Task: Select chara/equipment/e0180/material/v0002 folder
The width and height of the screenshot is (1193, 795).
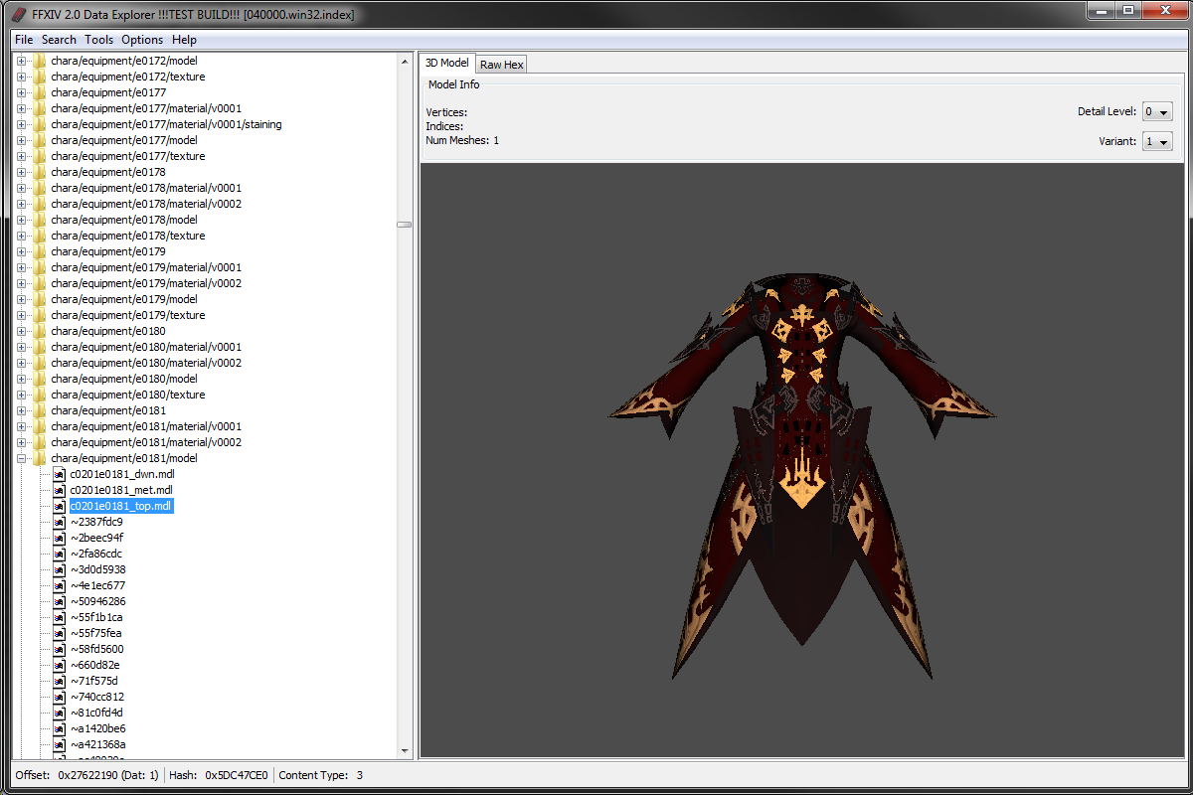Action: [146, 363]
